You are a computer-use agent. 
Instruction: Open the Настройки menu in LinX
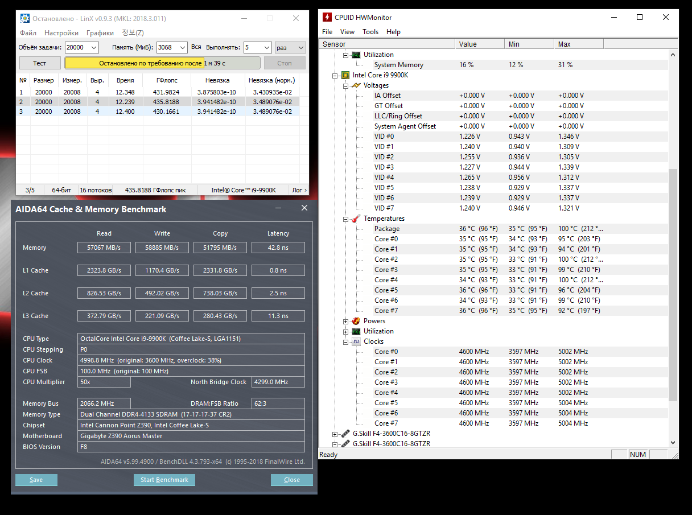click(61, 33)
